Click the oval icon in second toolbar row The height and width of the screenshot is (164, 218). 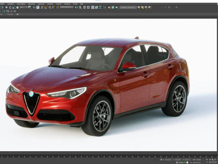(15, 11)
